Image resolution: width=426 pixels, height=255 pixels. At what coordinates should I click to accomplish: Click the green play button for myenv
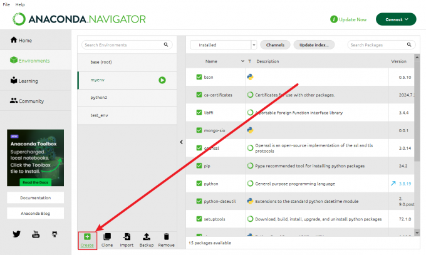pyautogui.click(x=162, y=80)
